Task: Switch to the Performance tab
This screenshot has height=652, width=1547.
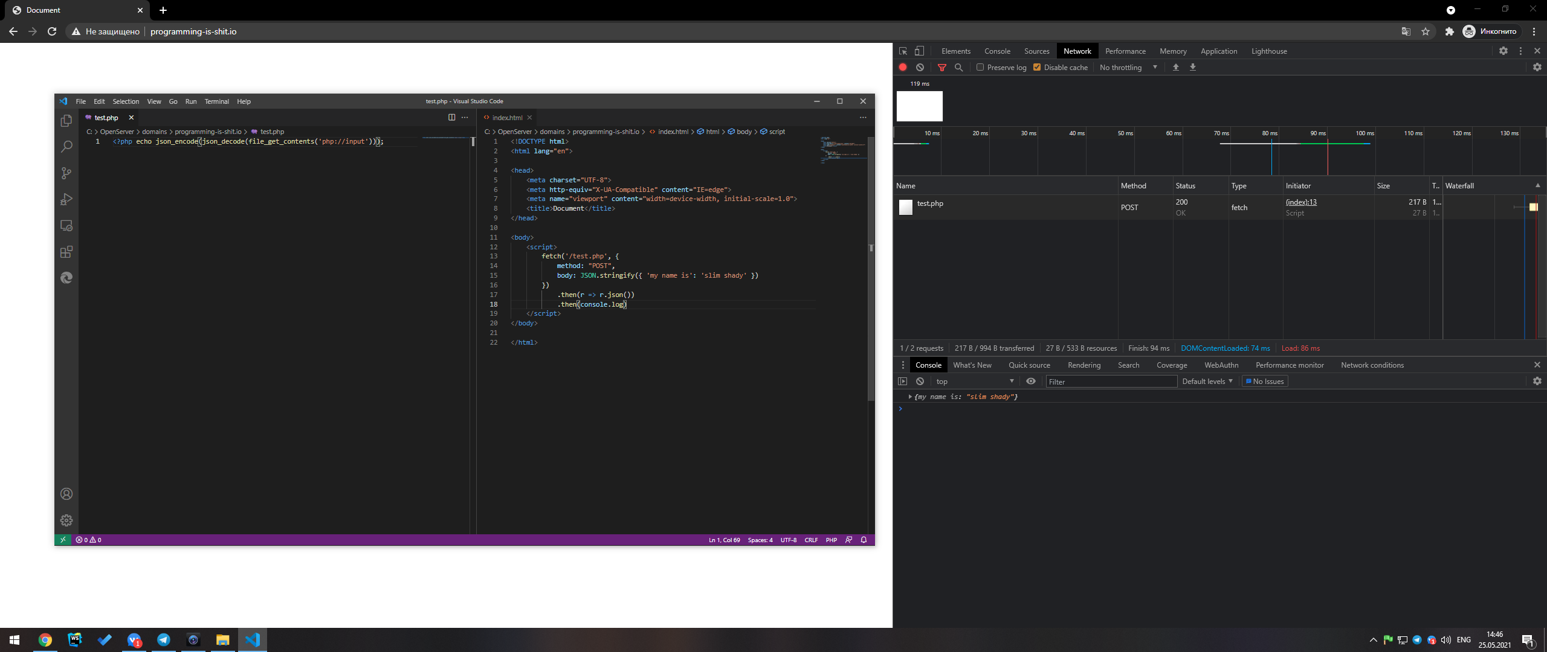Action: [1125, 51]
